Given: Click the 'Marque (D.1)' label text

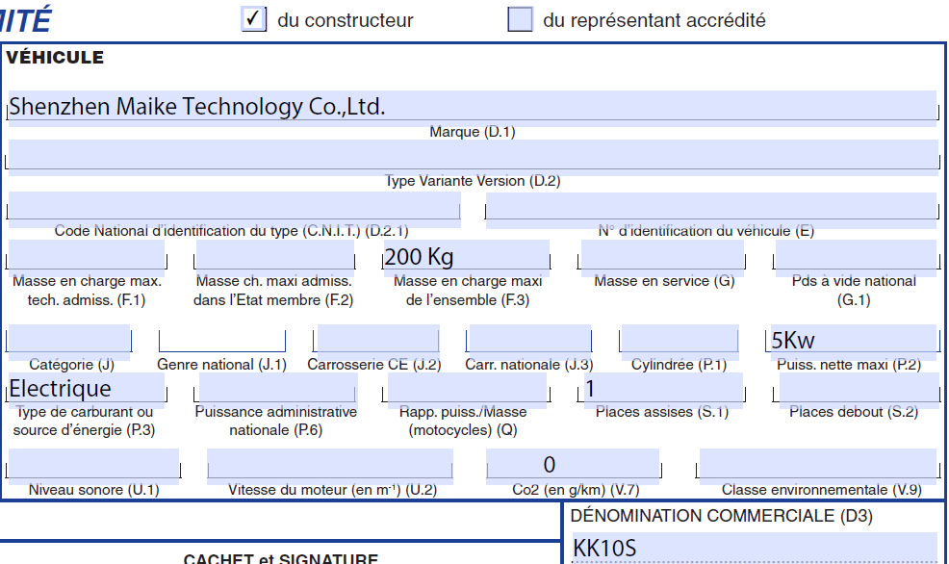Looking at the screenshot, I should [472, 131].
